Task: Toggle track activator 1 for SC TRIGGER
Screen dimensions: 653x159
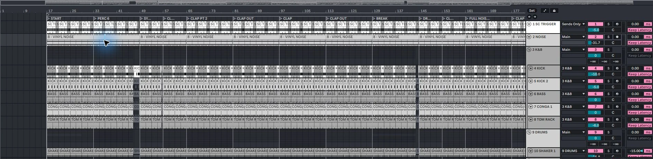Action: click(596, 24)
